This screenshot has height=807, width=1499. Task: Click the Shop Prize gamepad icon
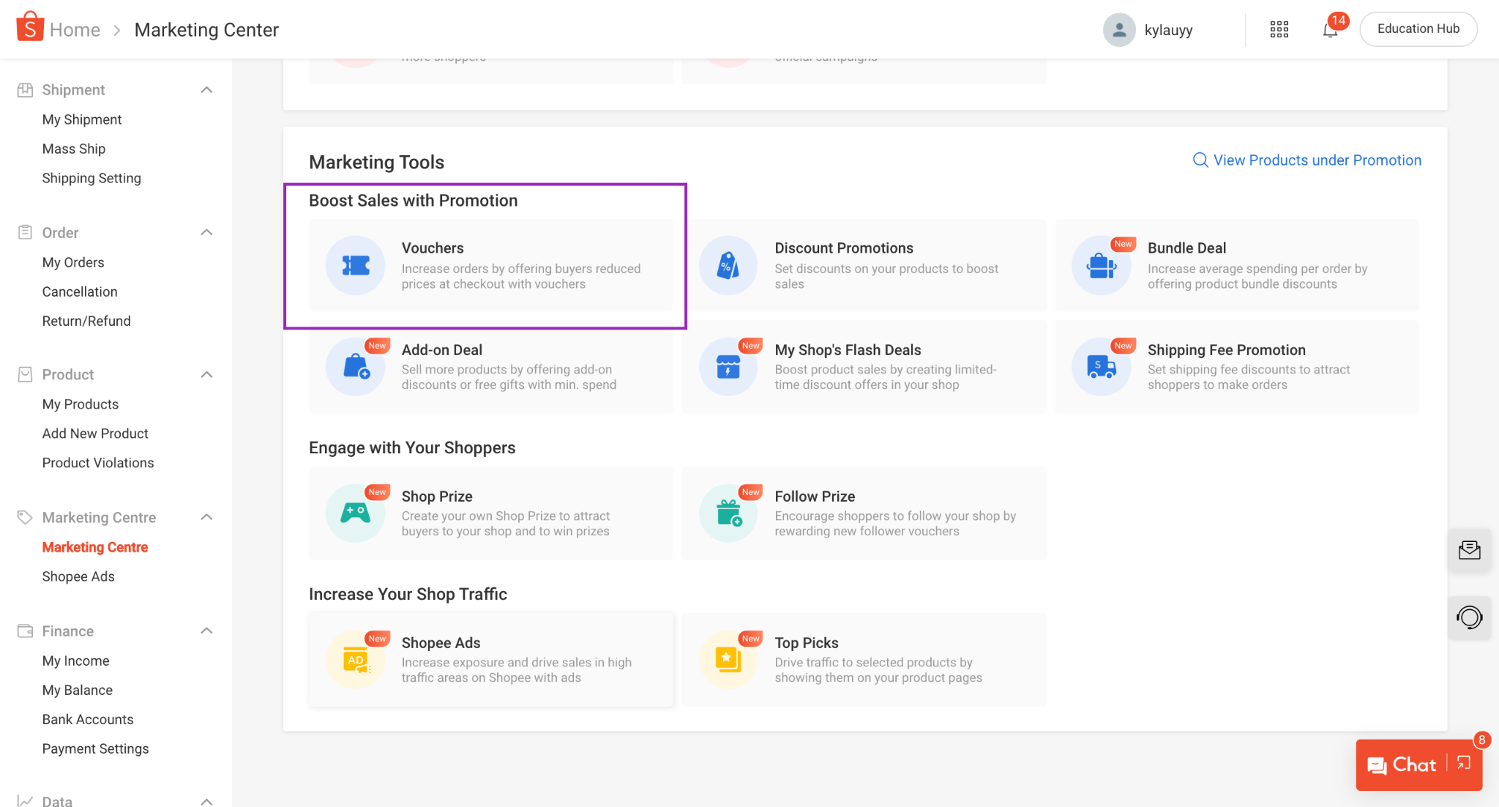[x=356, y=513]
